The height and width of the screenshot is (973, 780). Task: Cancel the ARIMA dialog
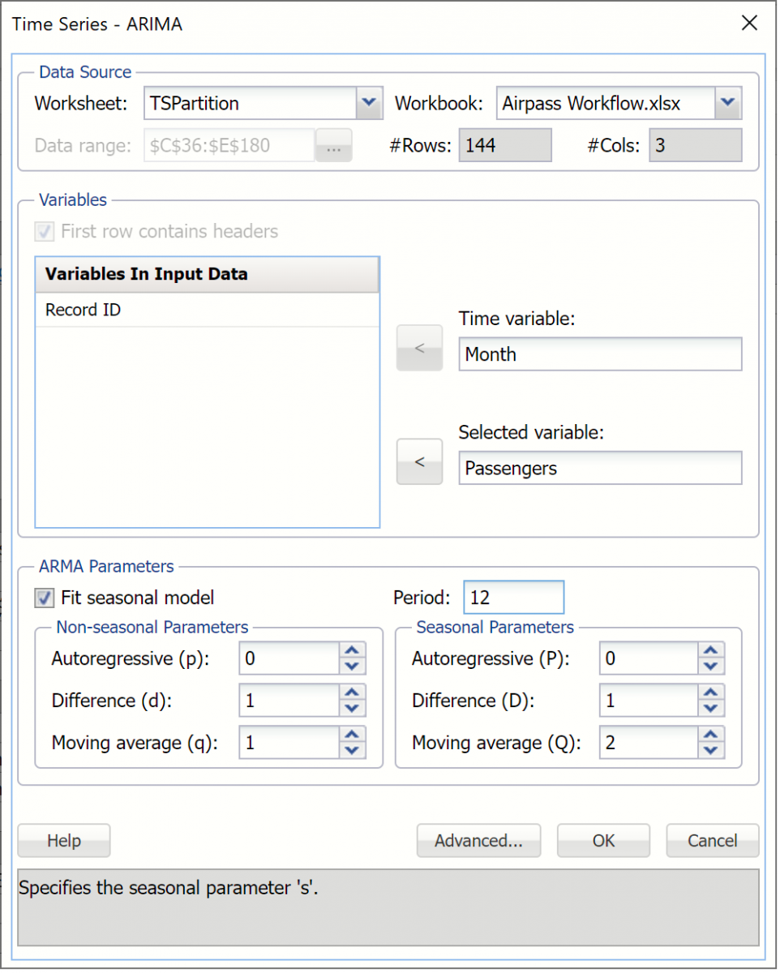[712, 841]
